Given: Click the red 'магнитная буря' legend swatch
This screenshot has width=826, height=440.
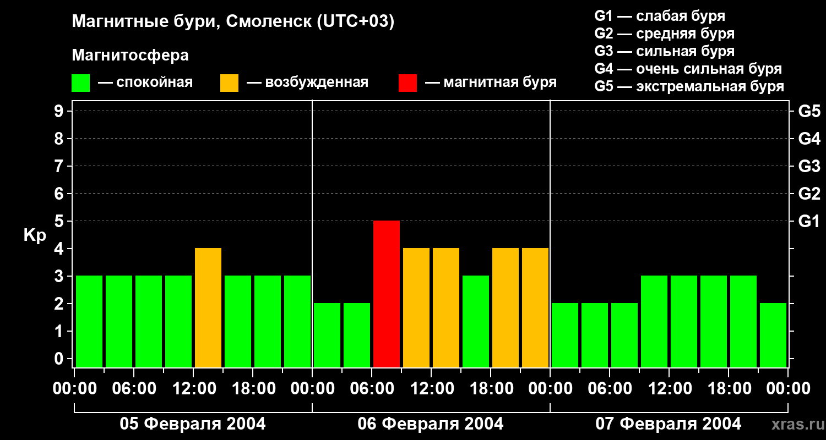Looking at the screenshot, I should (x=407, y=82).
